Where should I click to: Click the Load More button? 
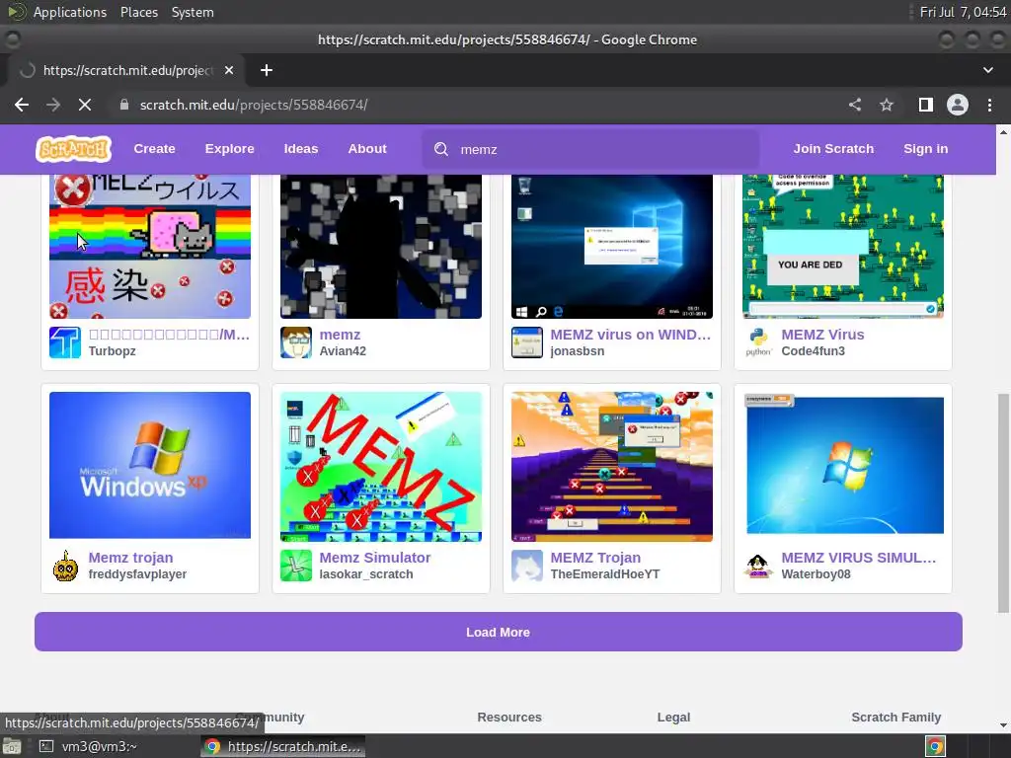coord(499,632)
